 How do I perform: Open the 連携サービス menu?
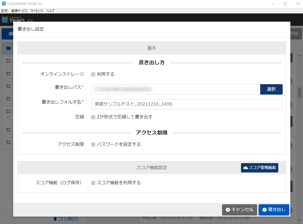(x=19, y=11)
